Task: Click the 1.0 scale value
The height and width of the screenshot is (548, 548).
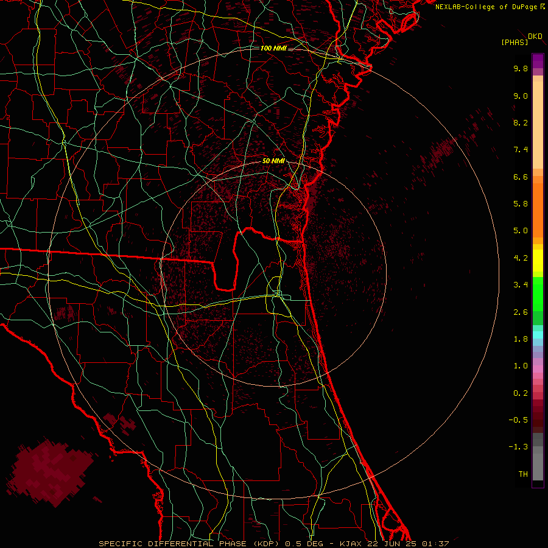Action: point(521,366)
